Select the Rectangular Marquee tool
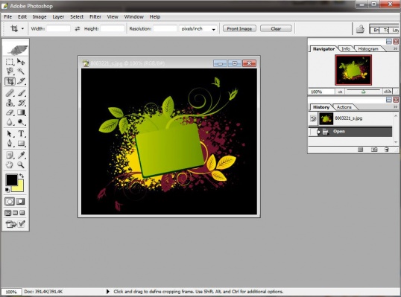Viewport: 401px width, 297px height. point(10,62)
